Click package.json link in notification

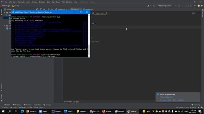[x=168, y=97]
